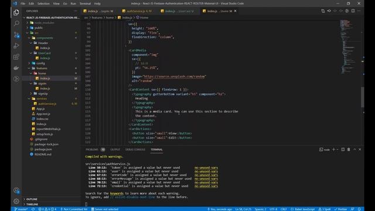Click Synchronize Changes icon in status bar
Screen dimensions: 375x211
[x=33, y=209]
